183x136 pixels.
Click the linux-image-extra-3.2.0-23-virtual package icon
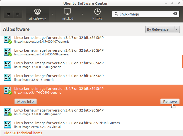point(8,125)
